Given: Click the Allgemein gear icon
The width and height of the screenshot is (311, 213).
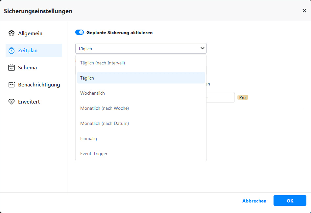Looking at the screenshot, I should [12, 34].
